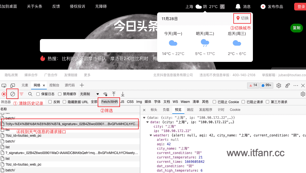Viewport: 306px width, 173px height.
Task: Click the record network log button
Action: tap(4, 94)
